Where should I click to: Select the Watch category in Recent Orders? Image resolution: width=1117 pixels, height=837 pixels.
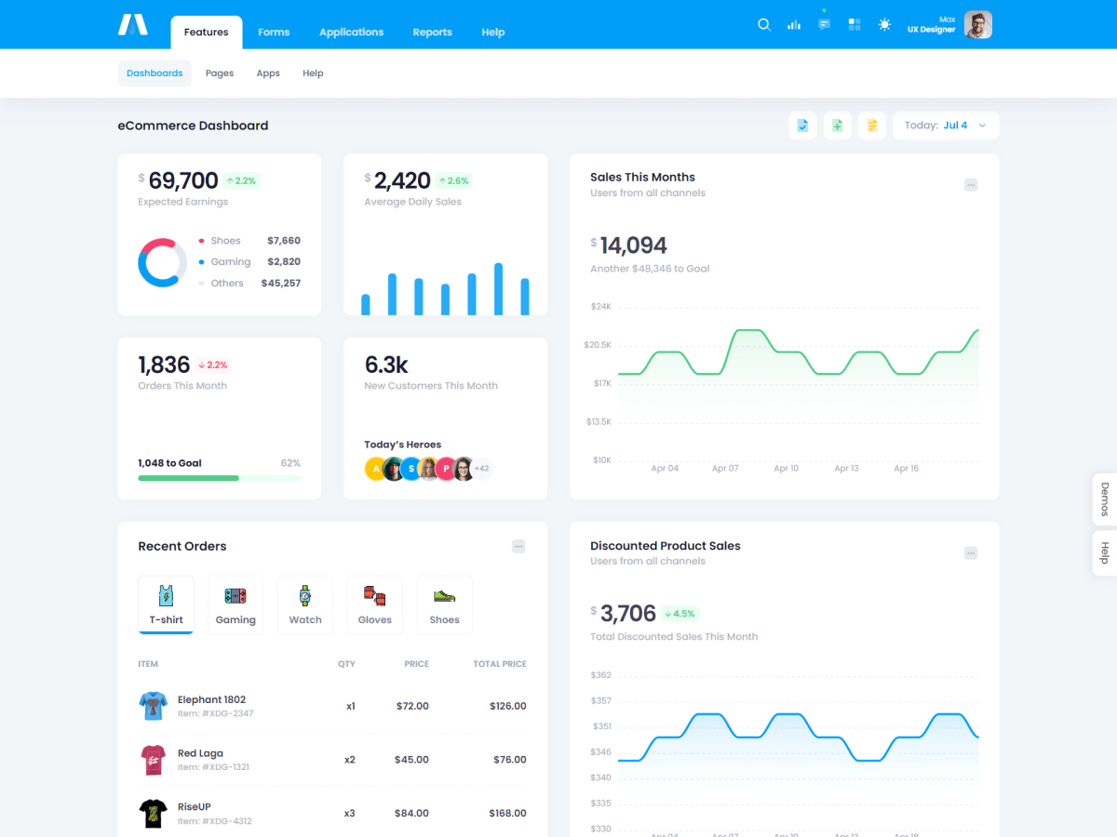305,605
